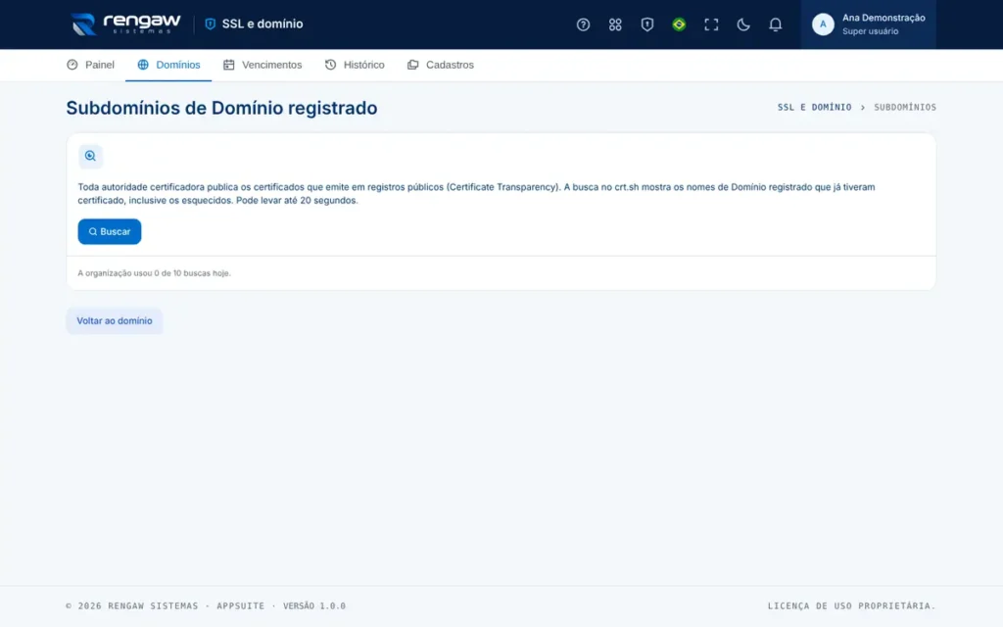Open the help question mark icon
Screen dimensions: 1003x627
[583, 24]
